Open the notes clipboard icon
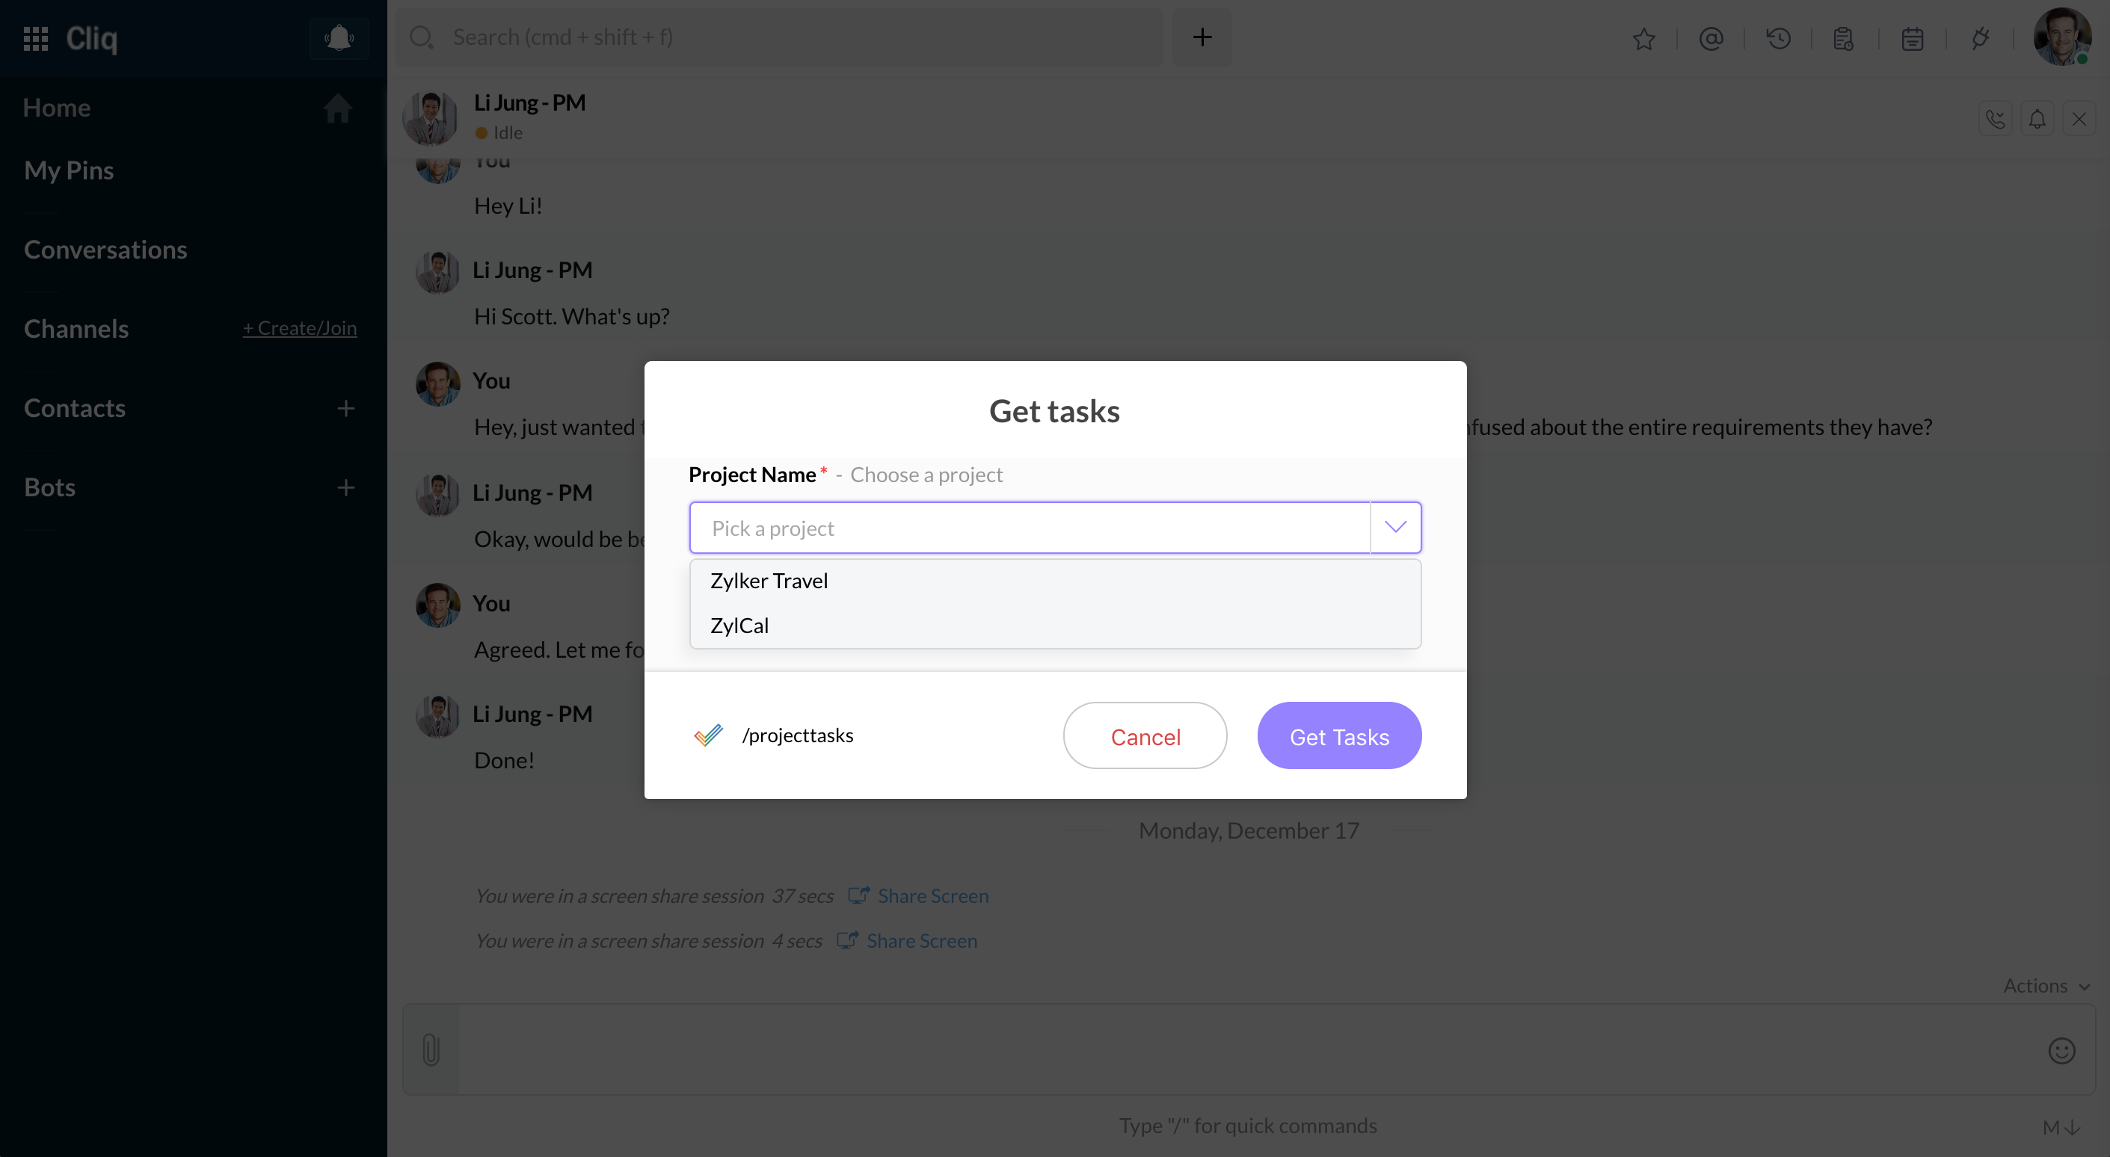The height and width of the screenshot is (1157, 2110). pyautogui.click(x=1844, y=38)
